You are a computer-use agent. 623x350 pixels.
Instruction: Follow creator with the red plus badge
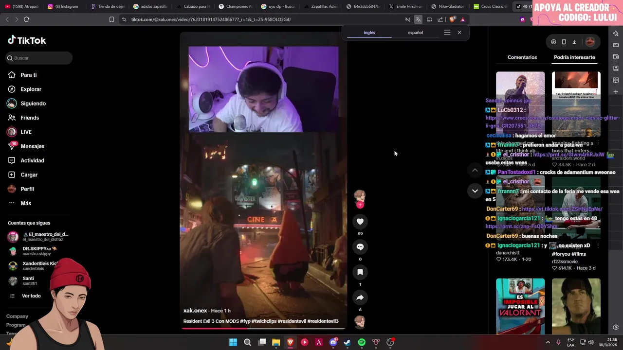pos(360,205)
